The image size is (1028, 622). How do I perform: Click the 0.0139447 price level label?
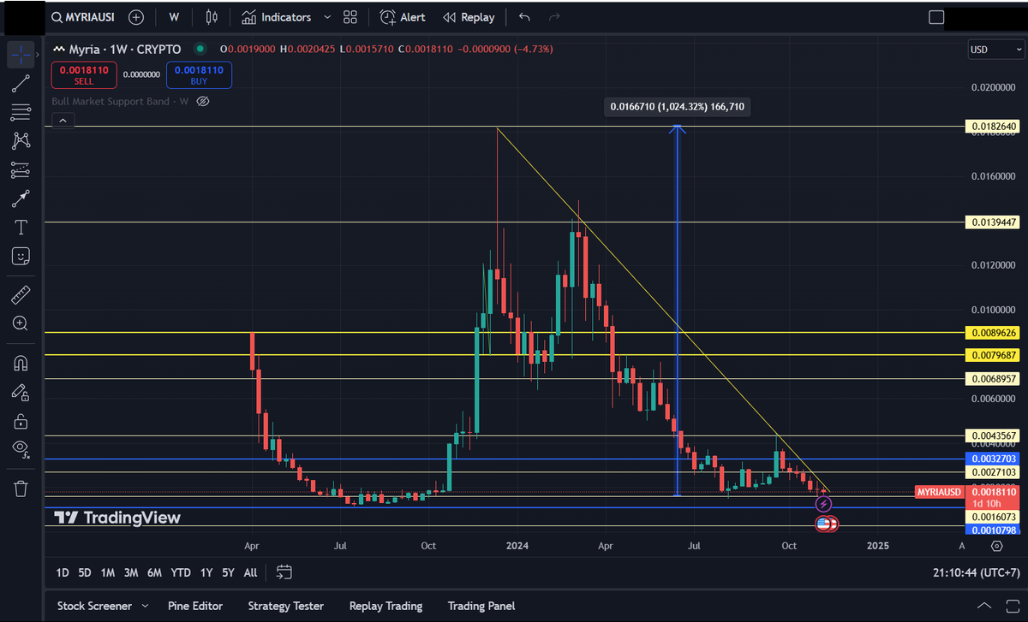992,222
